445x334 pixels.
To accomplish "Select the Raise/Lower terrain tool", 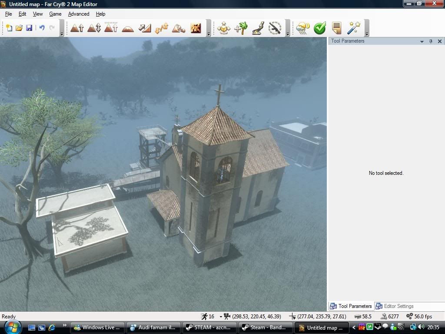I will pos(94,28).
